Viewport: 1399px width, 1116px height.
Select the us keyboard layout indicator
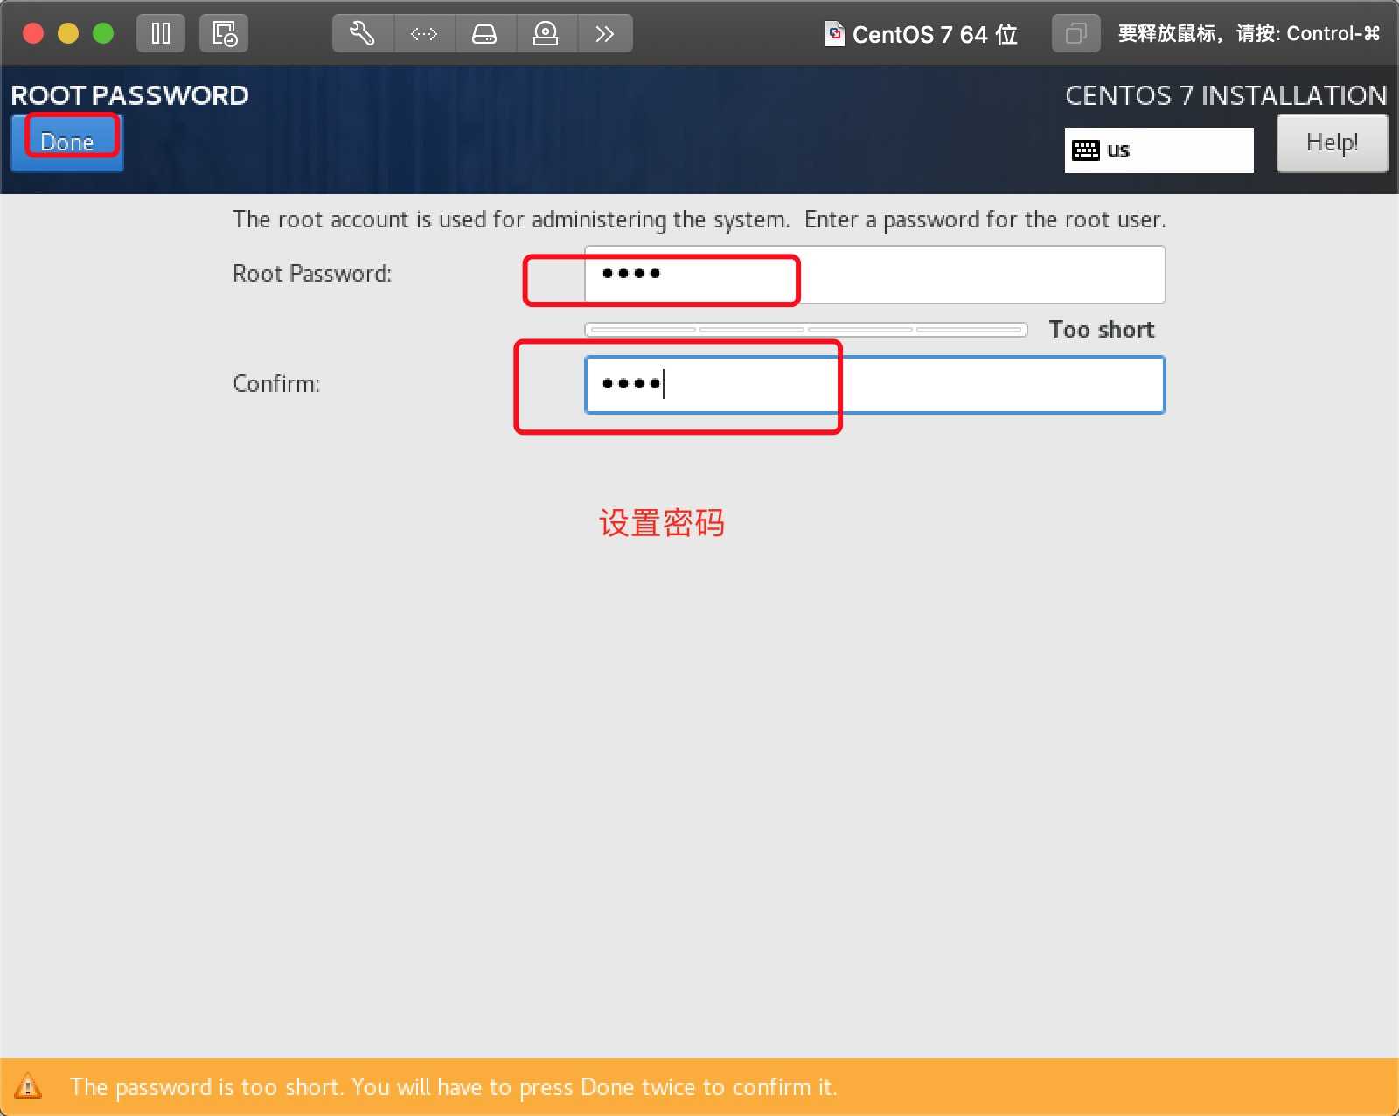pos(1159,150)
